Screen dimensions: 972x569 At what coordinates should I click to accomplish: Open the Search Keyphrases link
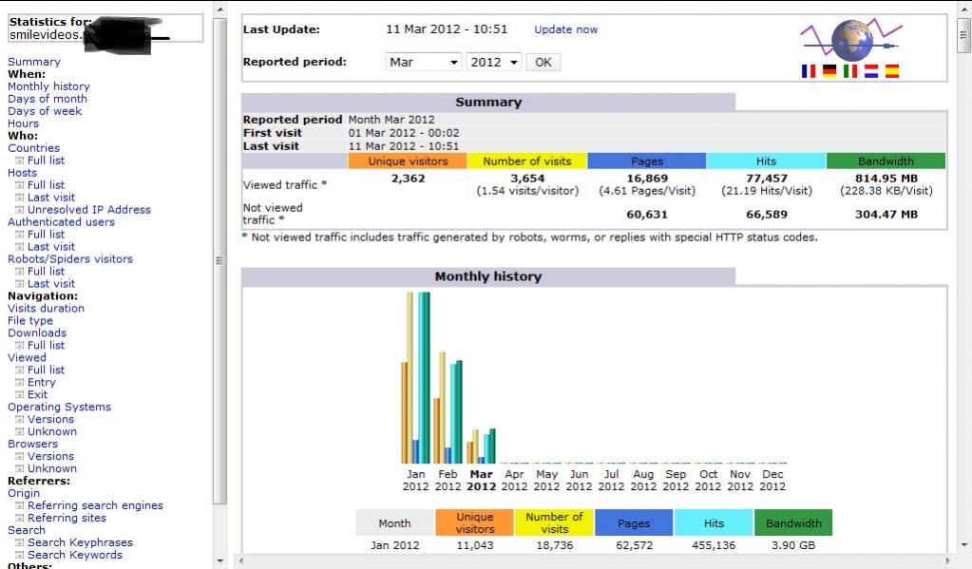tap(80, 543)
